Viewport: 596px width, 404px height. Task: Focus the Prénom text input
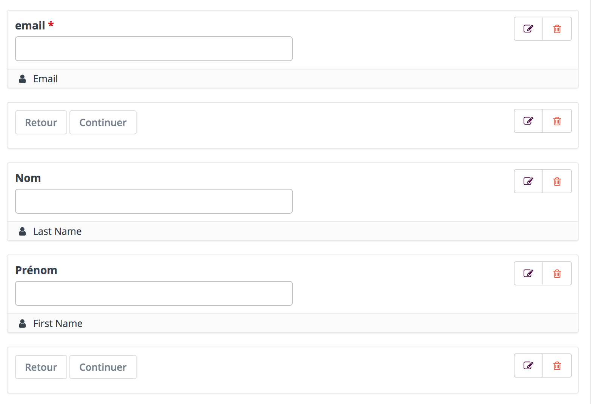tap(154, 293)
